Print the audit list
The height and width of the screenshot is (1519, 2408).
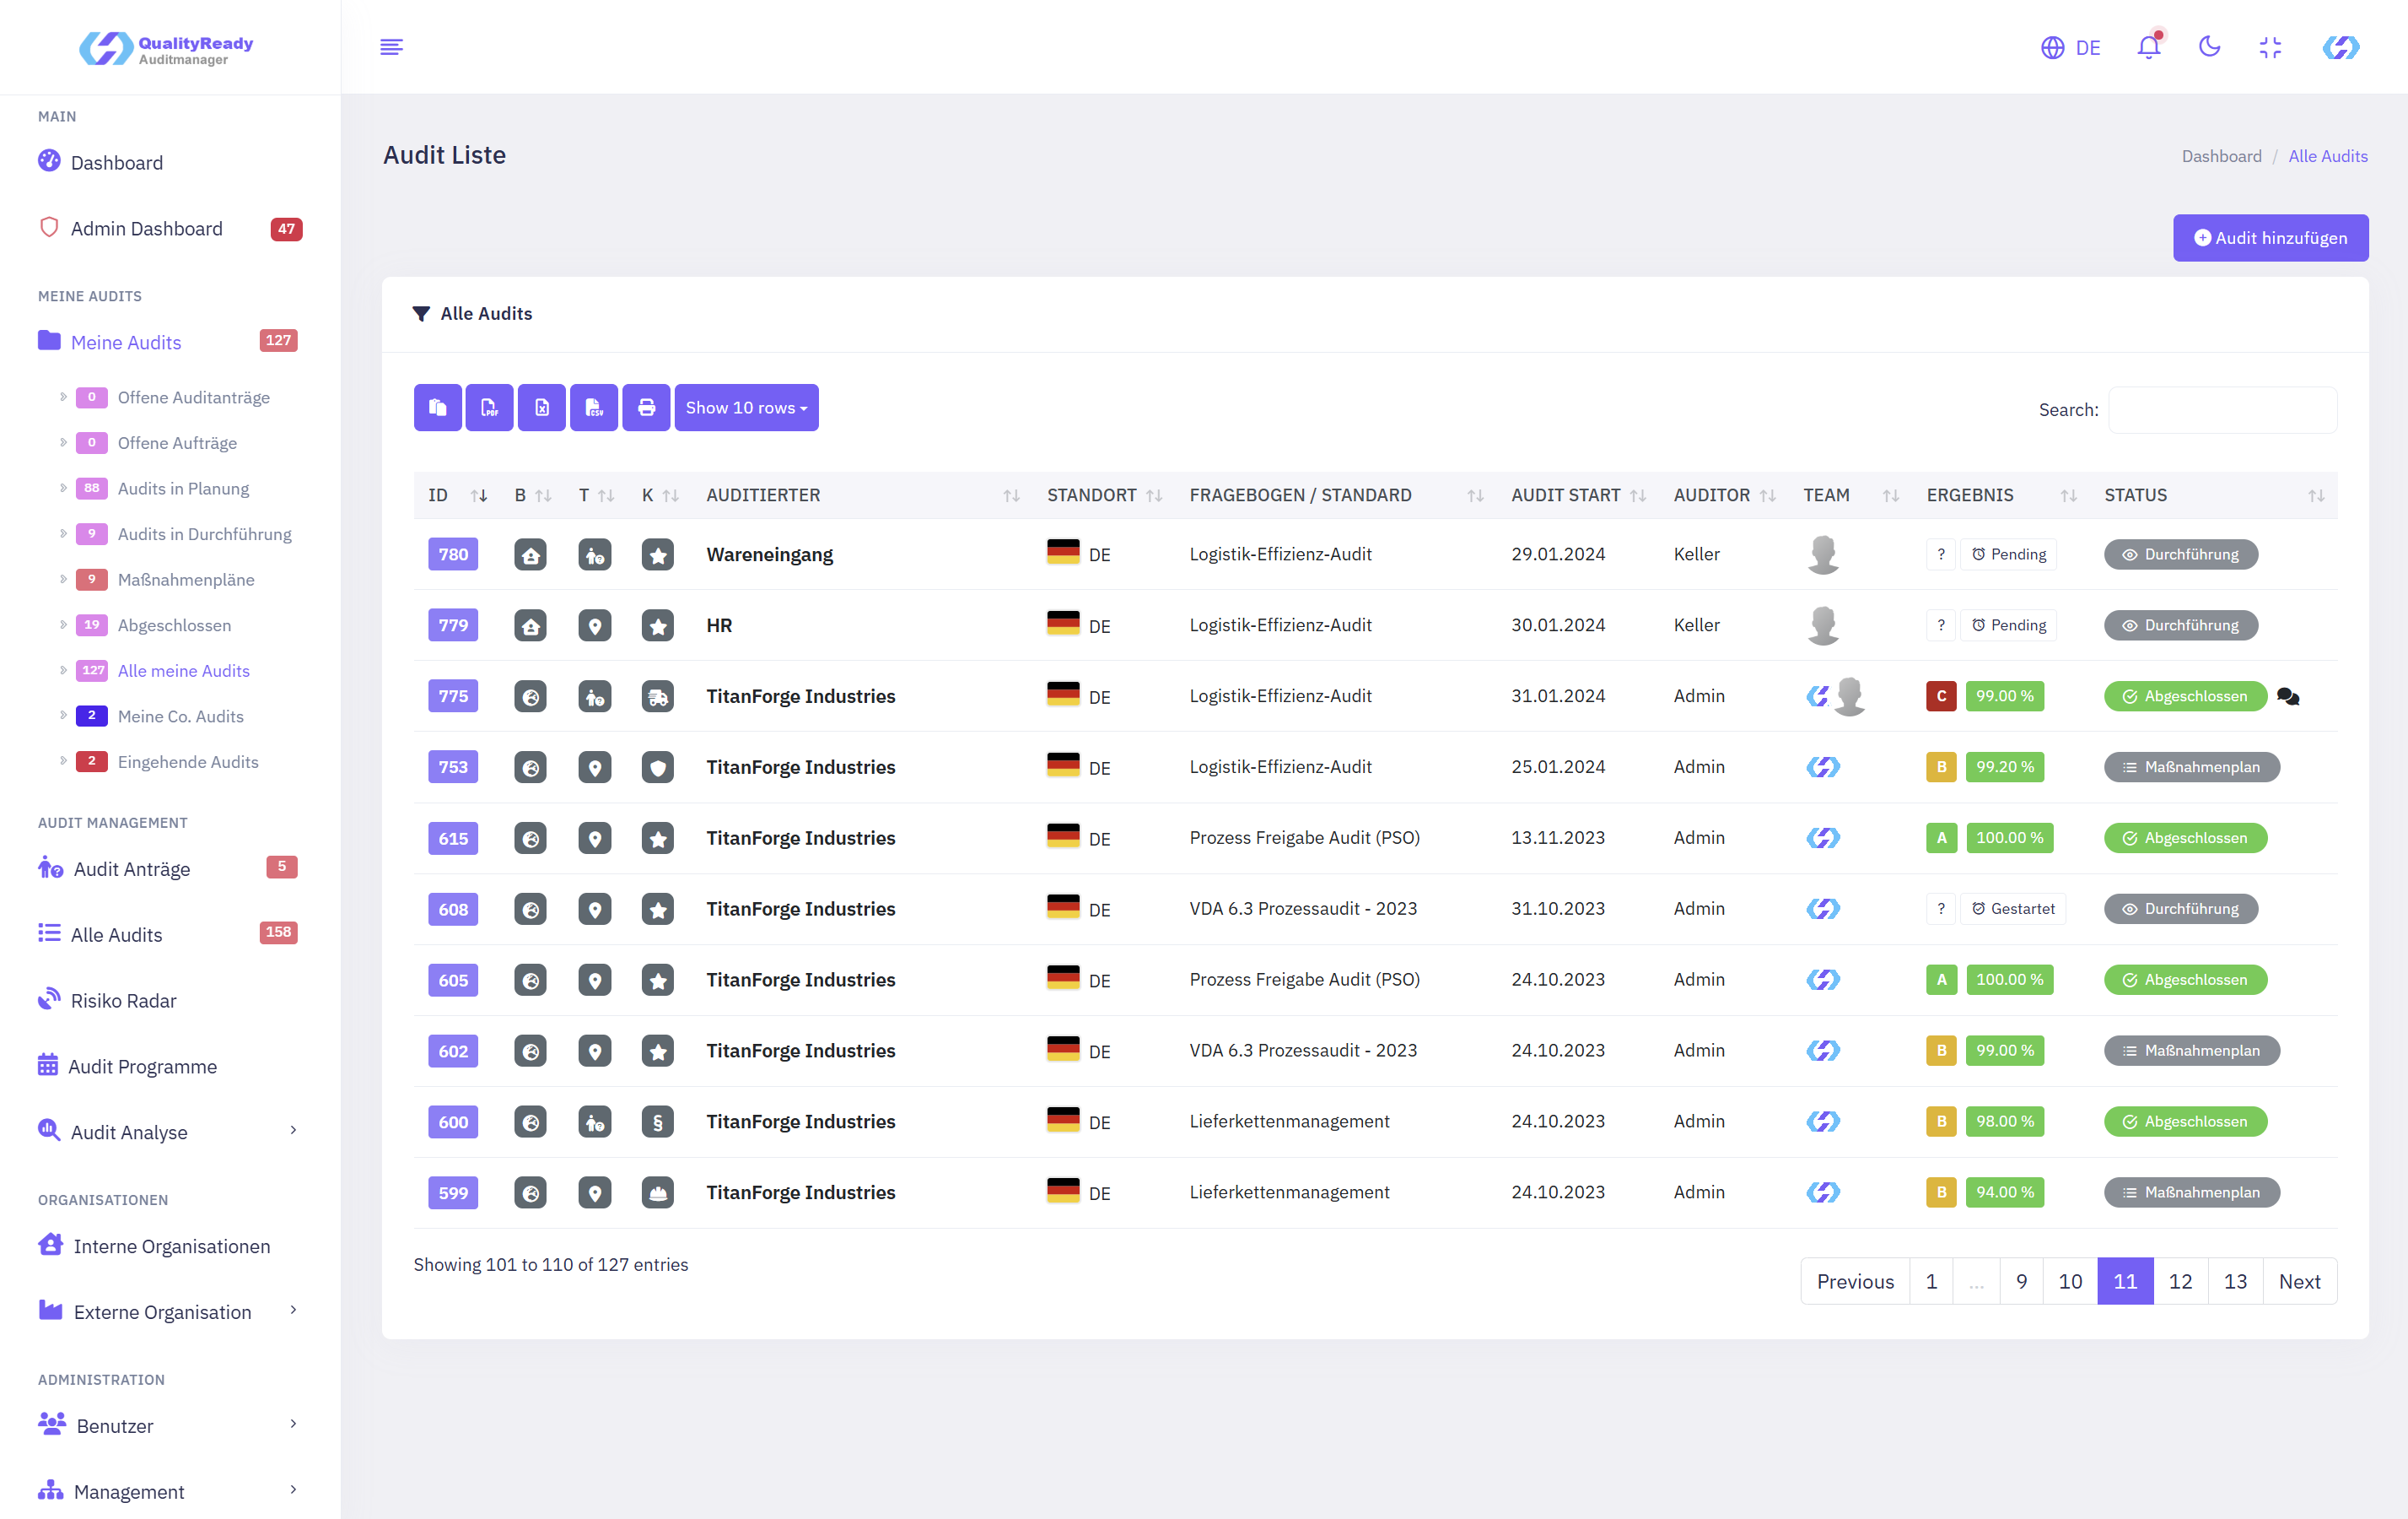646,408
